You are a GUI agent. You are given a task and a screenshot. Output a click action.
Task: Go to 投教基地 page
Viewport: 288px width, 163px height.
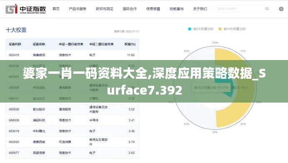point(177,9)
